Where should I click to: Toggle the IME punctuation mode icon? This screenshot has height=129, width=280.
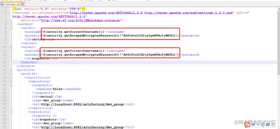coord(258,125)
